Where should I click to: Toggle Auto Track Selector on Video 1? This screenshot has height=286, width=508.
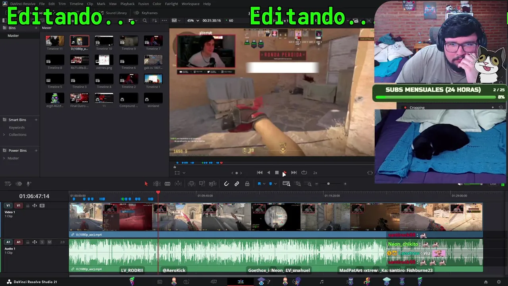35,206
